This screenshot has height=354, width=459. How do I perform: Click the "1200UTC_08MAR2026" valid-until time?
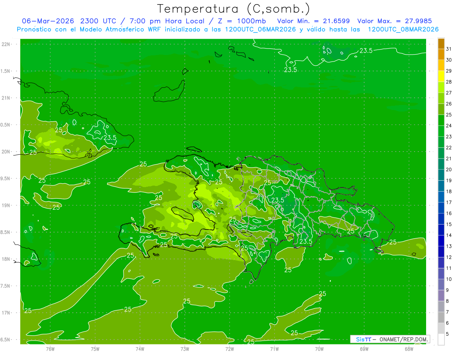point(403,29)
